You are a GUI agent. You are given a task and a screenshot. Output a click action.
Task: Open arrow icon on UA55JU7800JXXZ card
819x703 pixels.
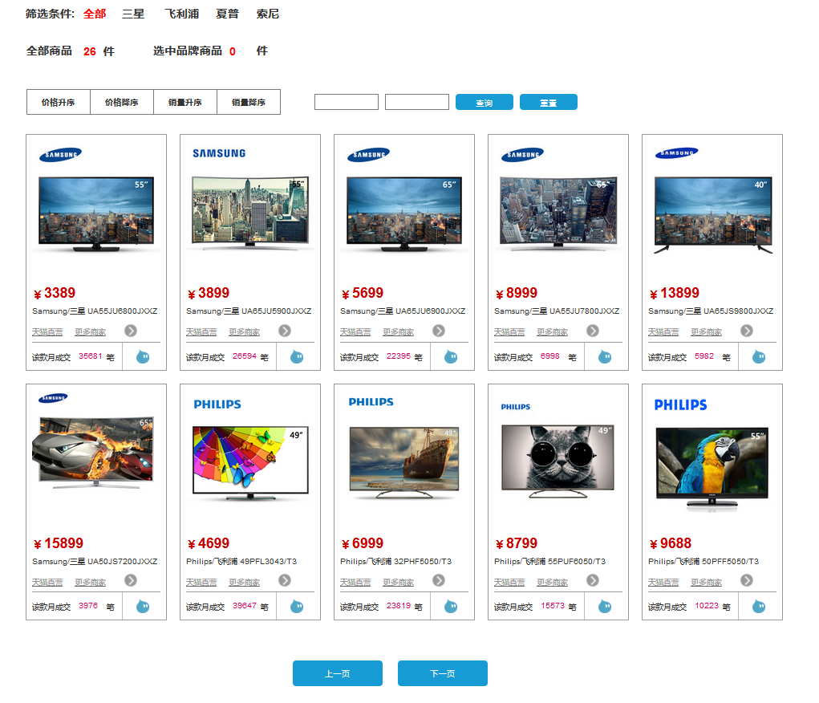[592, 331]
